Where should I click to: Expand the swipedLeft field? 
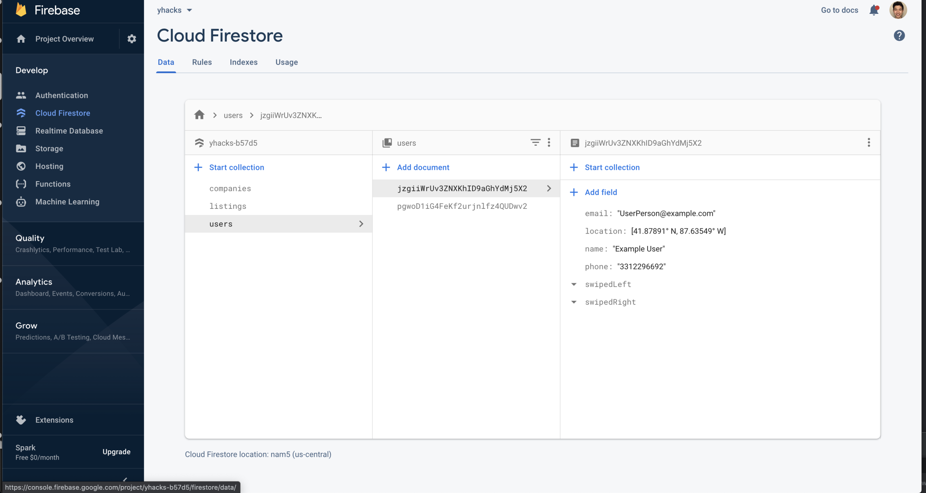574,285
